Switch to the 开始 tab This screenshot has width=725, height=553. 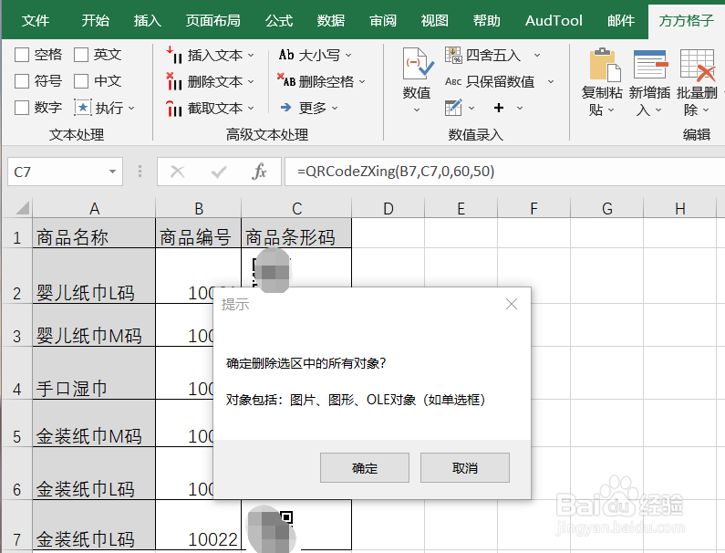click(x=96, y=20)
